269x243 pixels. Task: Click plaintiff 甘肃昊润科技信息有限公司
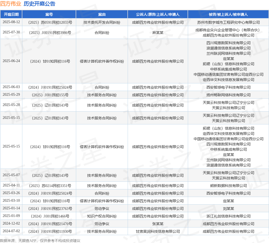point(158,231)
